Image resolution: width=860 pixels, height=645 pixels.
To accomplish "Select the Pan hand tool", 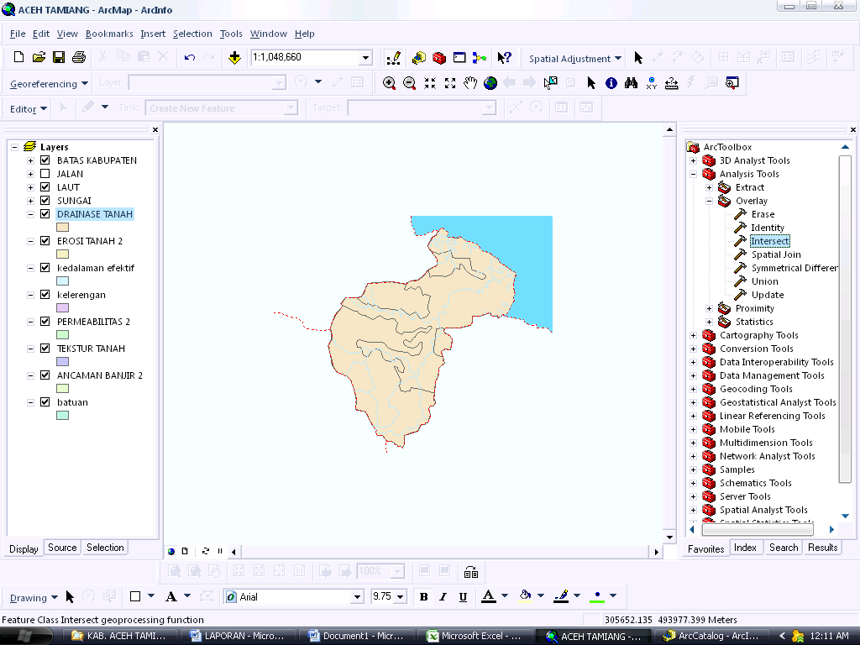I will [x=470, y=83].
